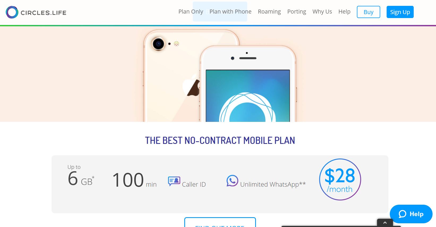Viewport: 436px width, 227px height.
Task: Click the 100 min talktime text
Action: tap(134, 180)
